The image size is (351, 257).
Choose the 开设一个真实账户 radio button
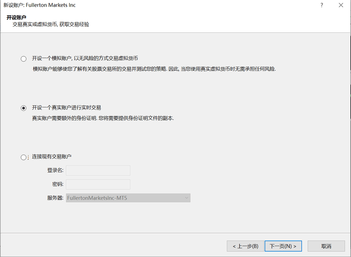coord(23,108)
